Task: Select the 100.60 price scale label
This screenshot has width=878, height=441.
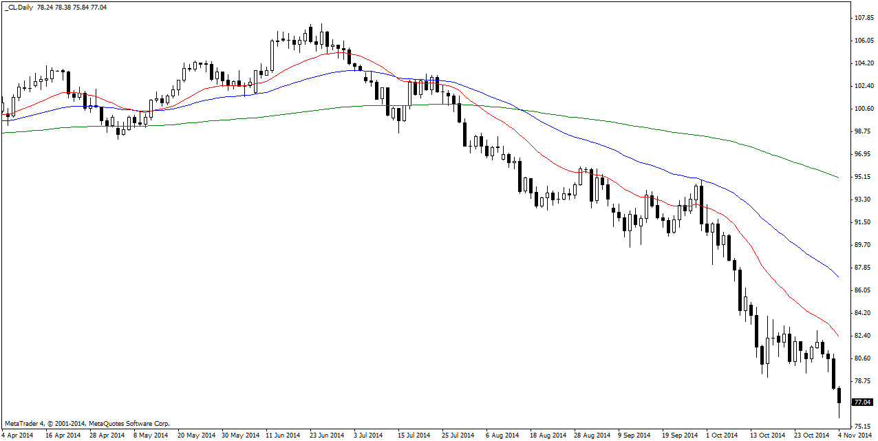Action: 862,109
